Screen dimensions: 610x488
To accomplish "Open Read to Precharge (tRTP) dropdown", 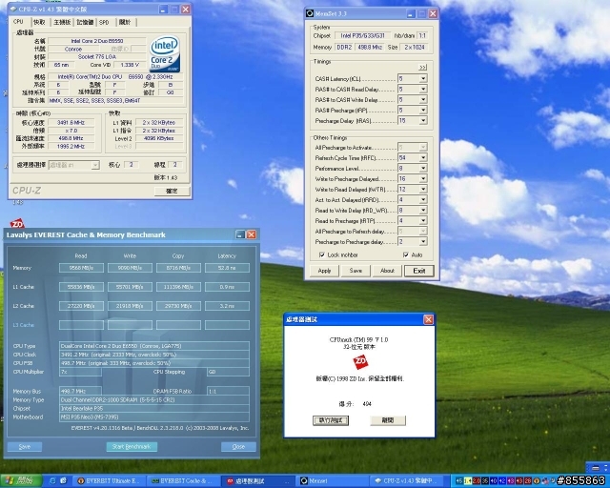I will tap(423, 221).
